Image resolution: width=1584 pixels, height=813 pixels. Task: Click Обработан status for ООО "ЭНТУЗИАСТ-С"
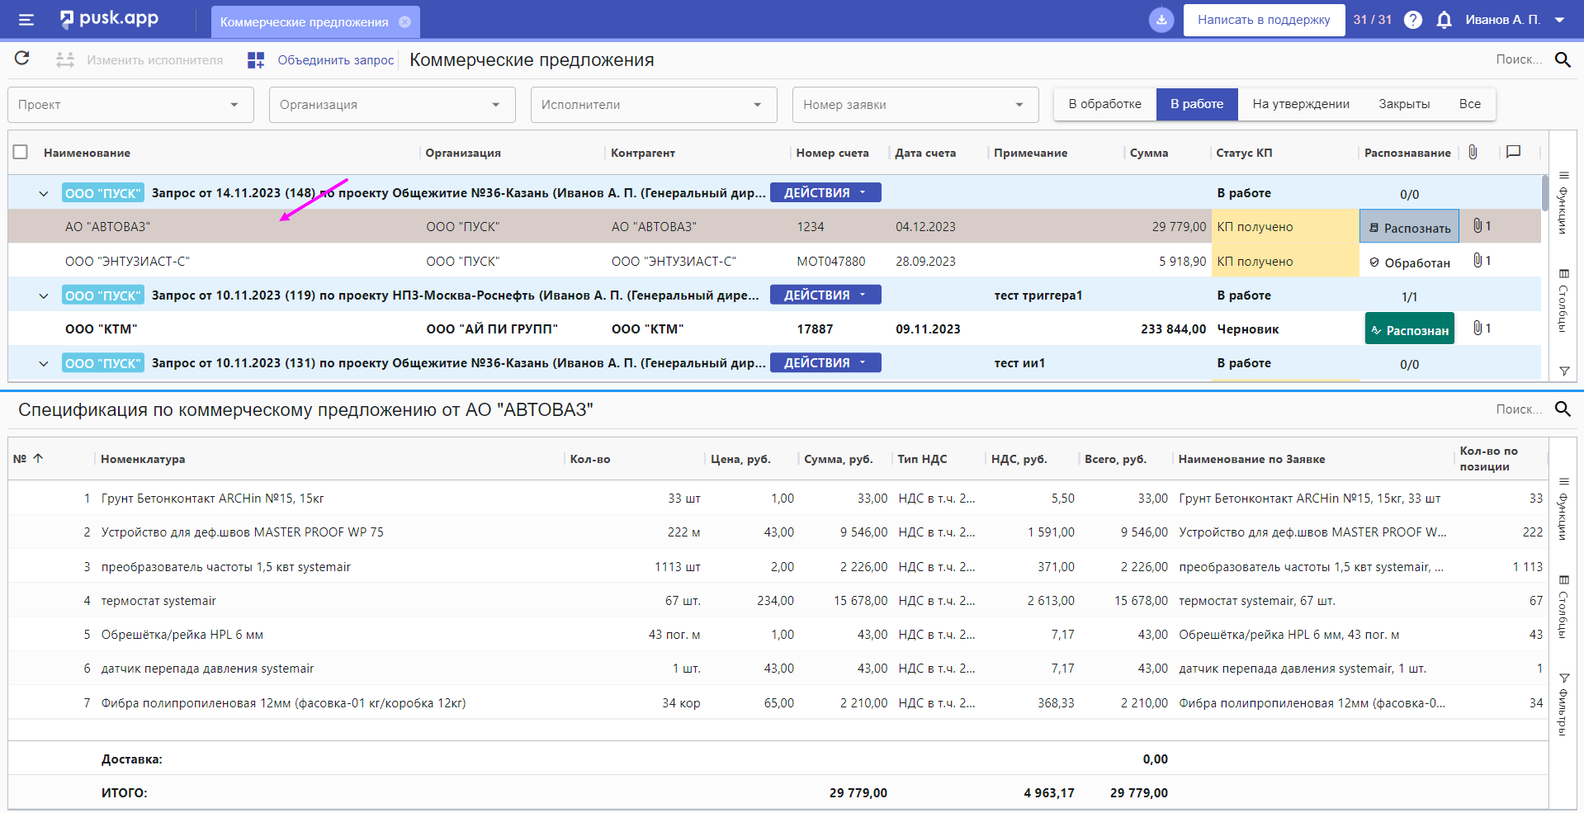[1409, 262]
